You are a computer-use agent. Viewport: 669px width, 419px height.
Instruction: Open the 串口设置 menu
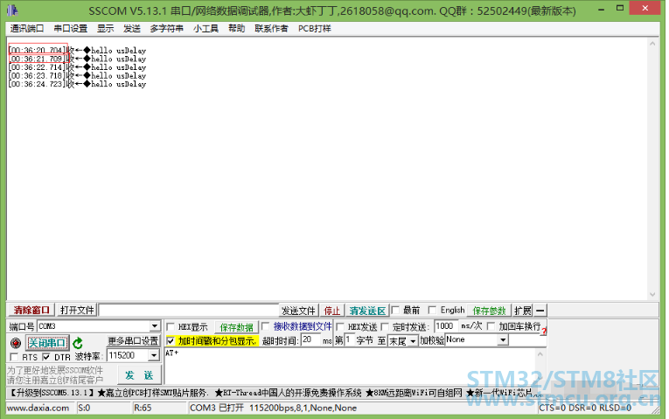(71, 29)
